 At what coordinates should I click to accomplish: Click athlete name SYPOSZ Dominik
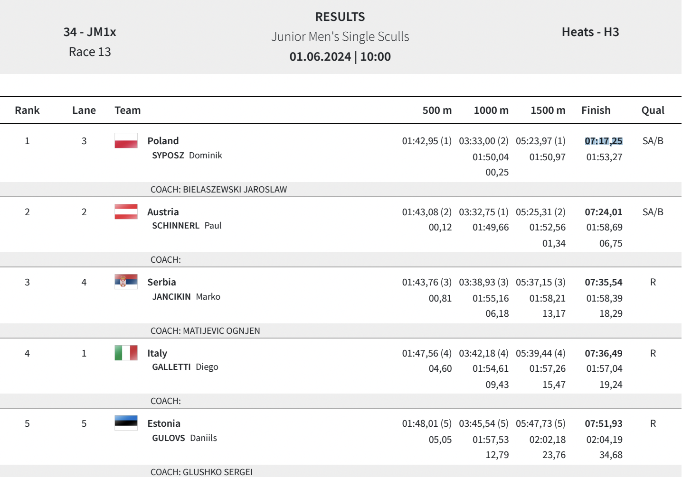(x=187, y=156)
